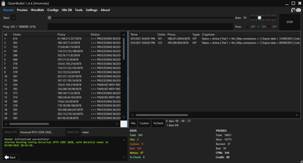Click the Prog 545 / 1000008 progress text
The image size is (303, 163).
(20, 27)
